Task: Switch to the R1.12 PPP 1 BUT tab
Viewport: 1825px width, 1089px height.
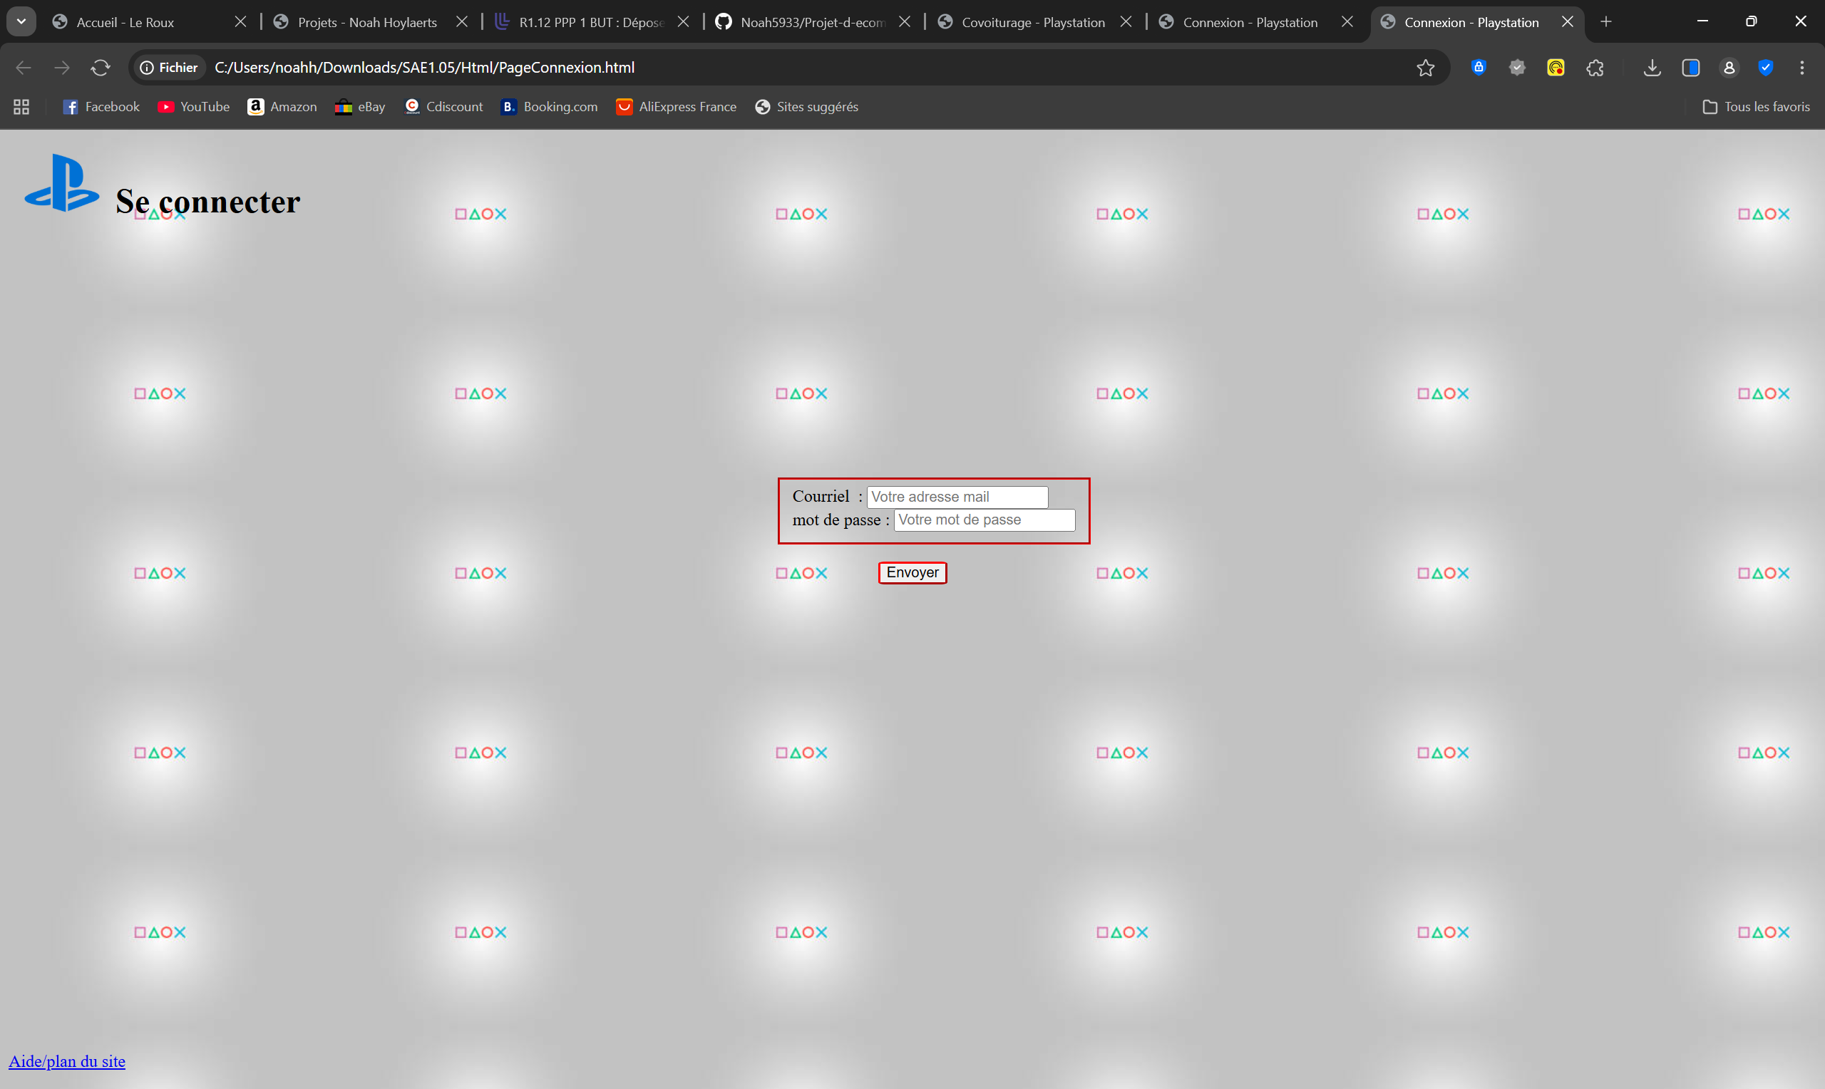Action: coord(591,23)
